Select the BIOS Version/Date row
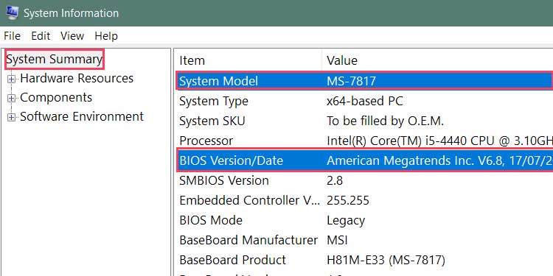The image size is (553, 276). tap(364, 160)
